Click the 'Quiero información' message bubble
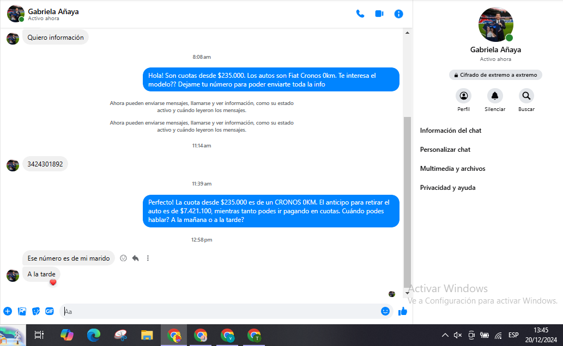This screenshot has width=563, height=346. [56, 38]
